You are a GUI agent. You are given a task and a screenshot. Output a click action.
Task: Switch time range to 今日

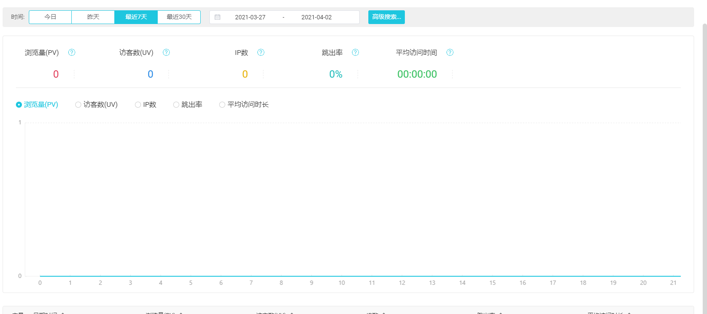[x=50, y=17]
